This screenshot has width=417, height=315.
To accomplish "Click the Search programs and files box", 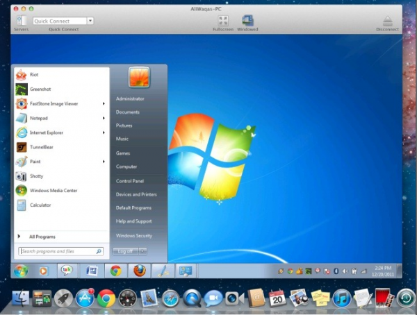I will coord(60,251).
